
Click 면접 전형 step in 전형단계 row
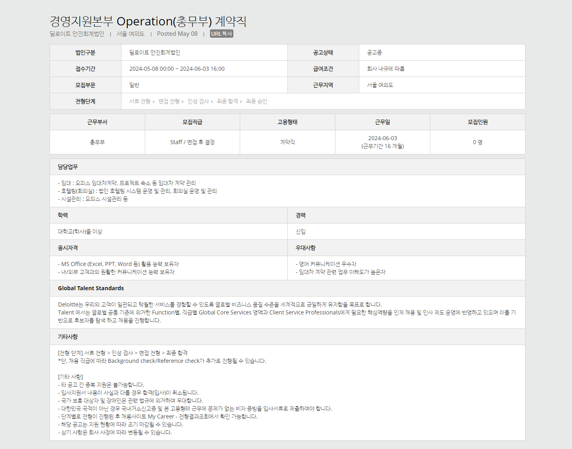pos(169,101)
